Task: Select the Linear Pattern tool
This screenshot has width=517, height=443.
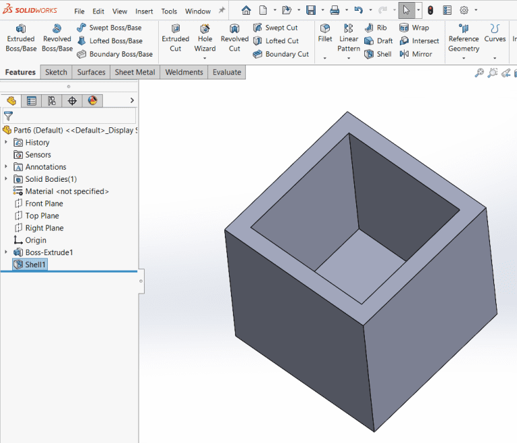Action: 349,38
